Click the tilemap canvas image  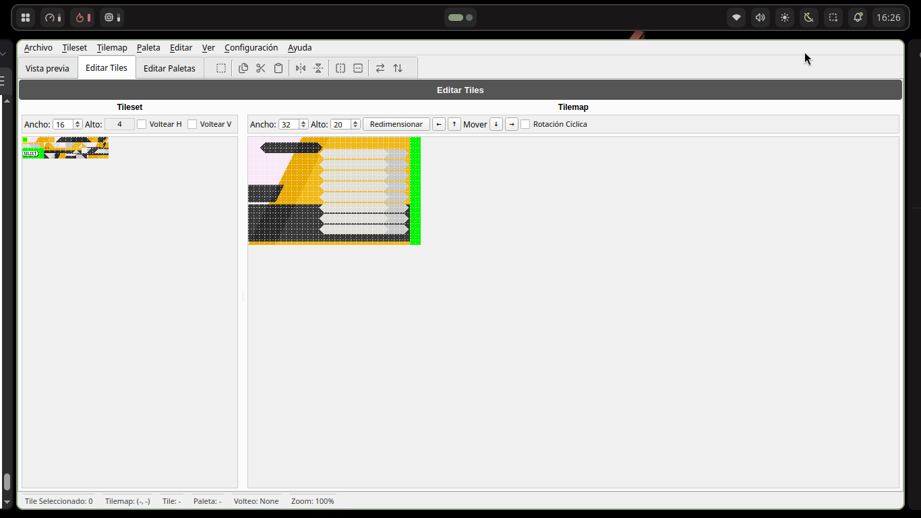pos(334,191)
